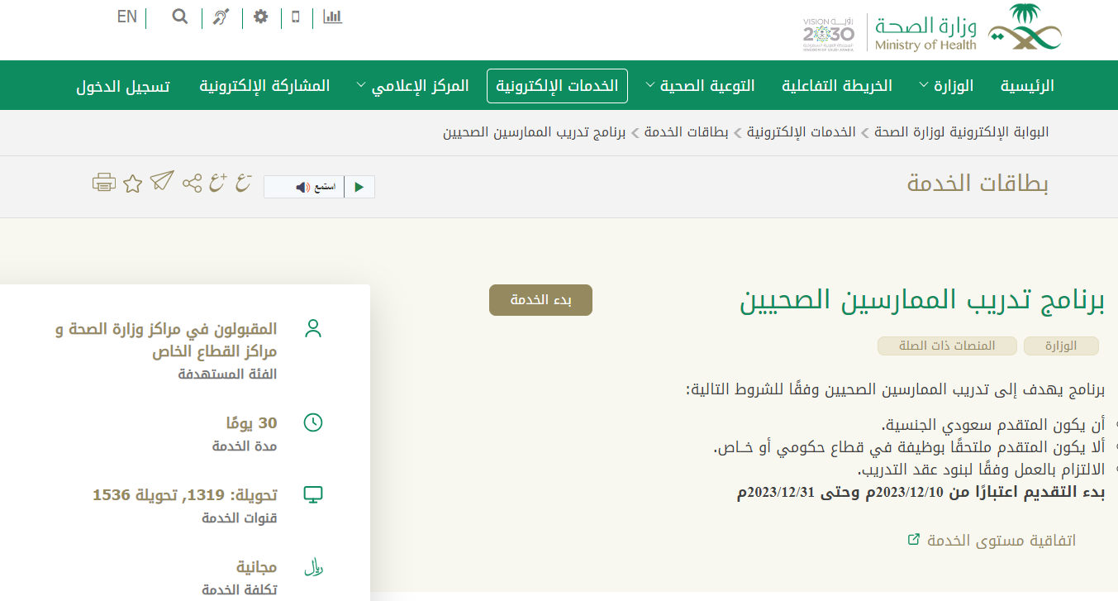Play the listen audio reader
Viewport: 1118px width, 601px height.
click(359, 187)
